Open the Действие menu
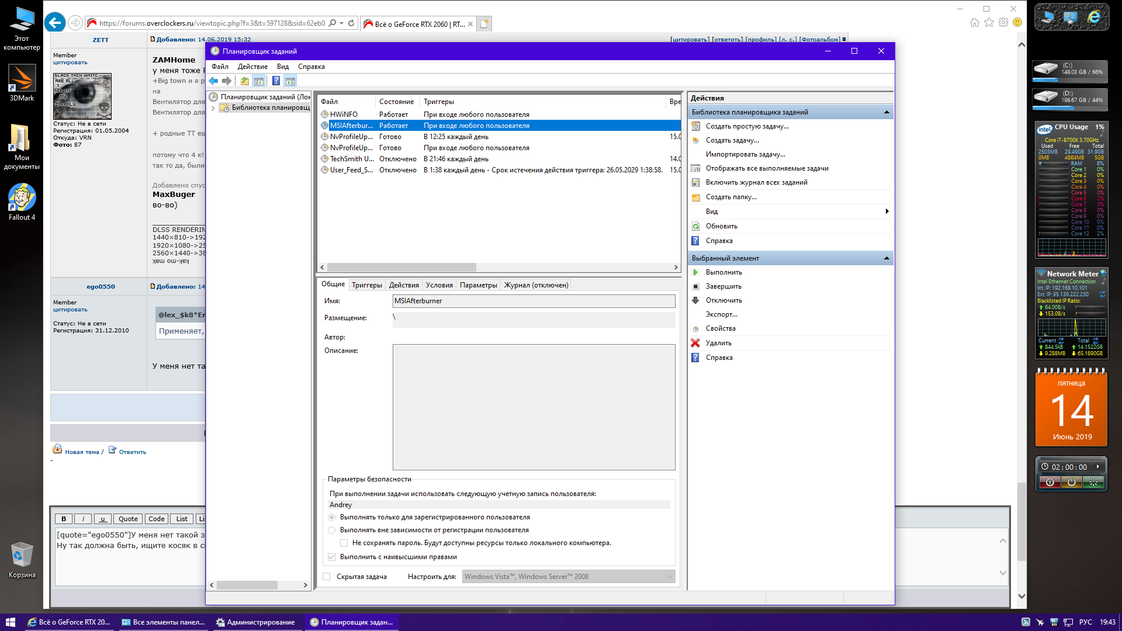This screenshot has width=1122, height=631. (x=252, y=67)
